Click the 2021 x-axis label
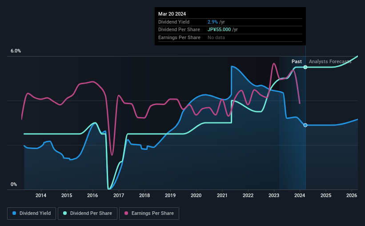365x226 pixels. pyautogui.click(x=222, y=195)
